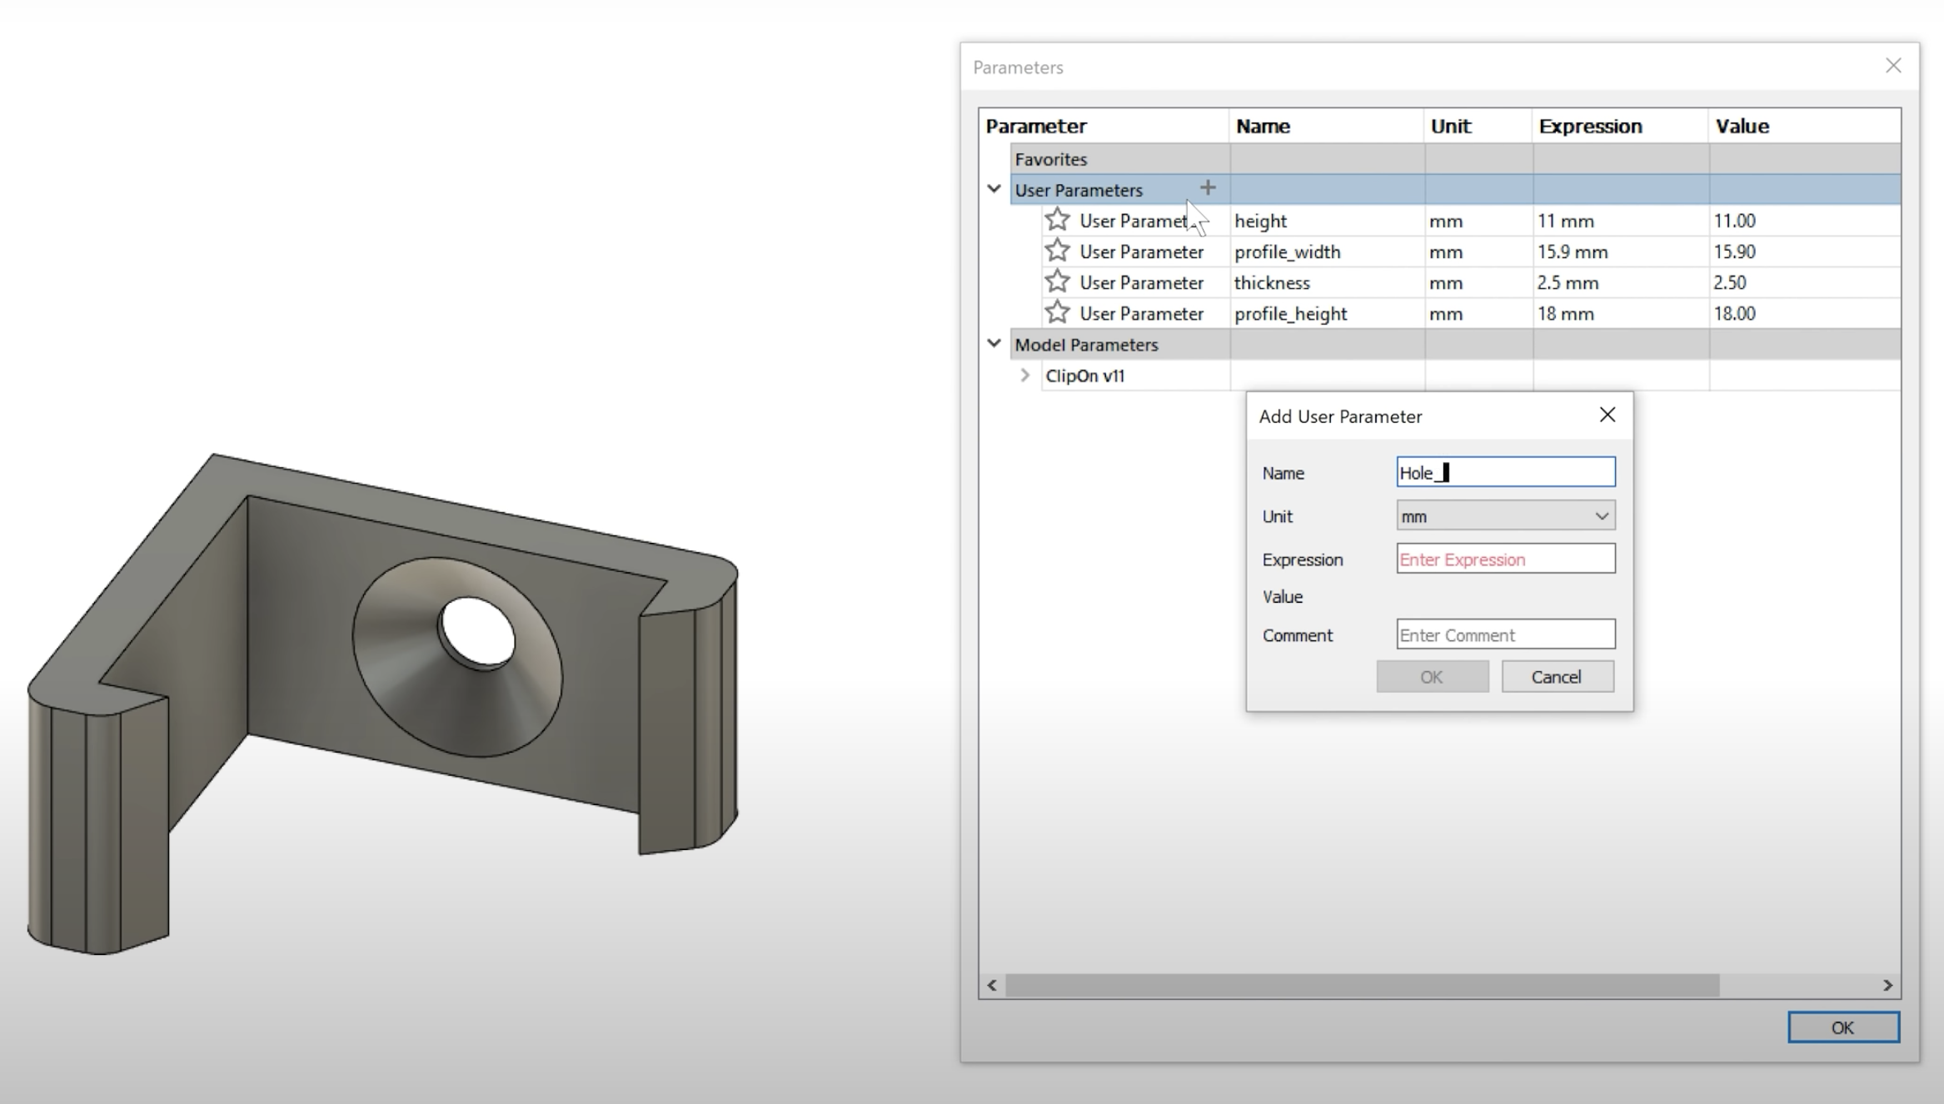Viewport: 1944px width, 1104px height.
Task: Toggle favorite on the thickness parameter
Action: coord(1056,281)
